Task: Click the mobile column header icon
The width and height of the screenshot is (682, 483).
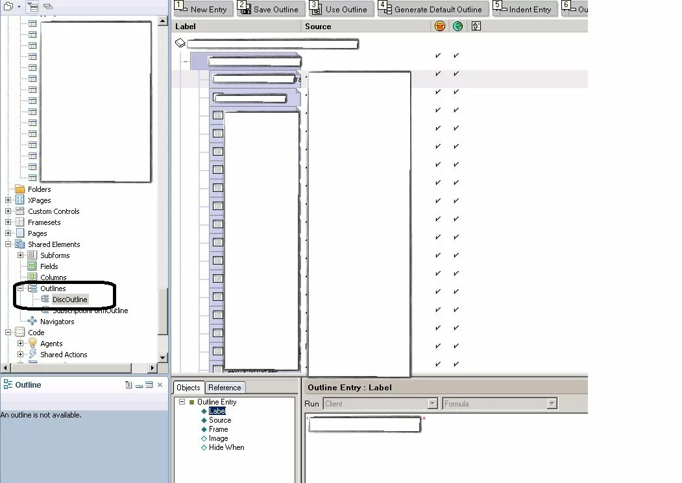Action: pyautogui.click(x=476, y=27)
